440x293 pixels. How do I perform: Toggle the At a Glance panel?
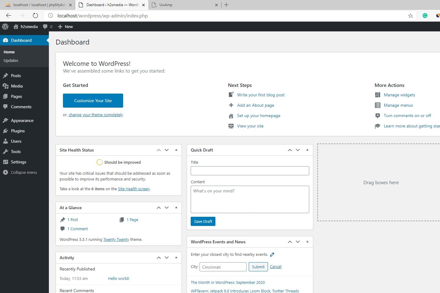click(x=176, y=208)
